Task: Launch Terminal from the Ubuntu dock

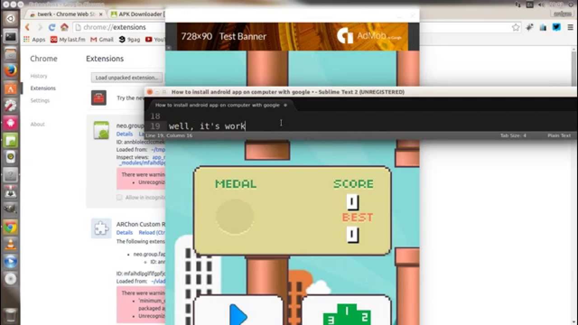Action: click(x=11, y=37)
